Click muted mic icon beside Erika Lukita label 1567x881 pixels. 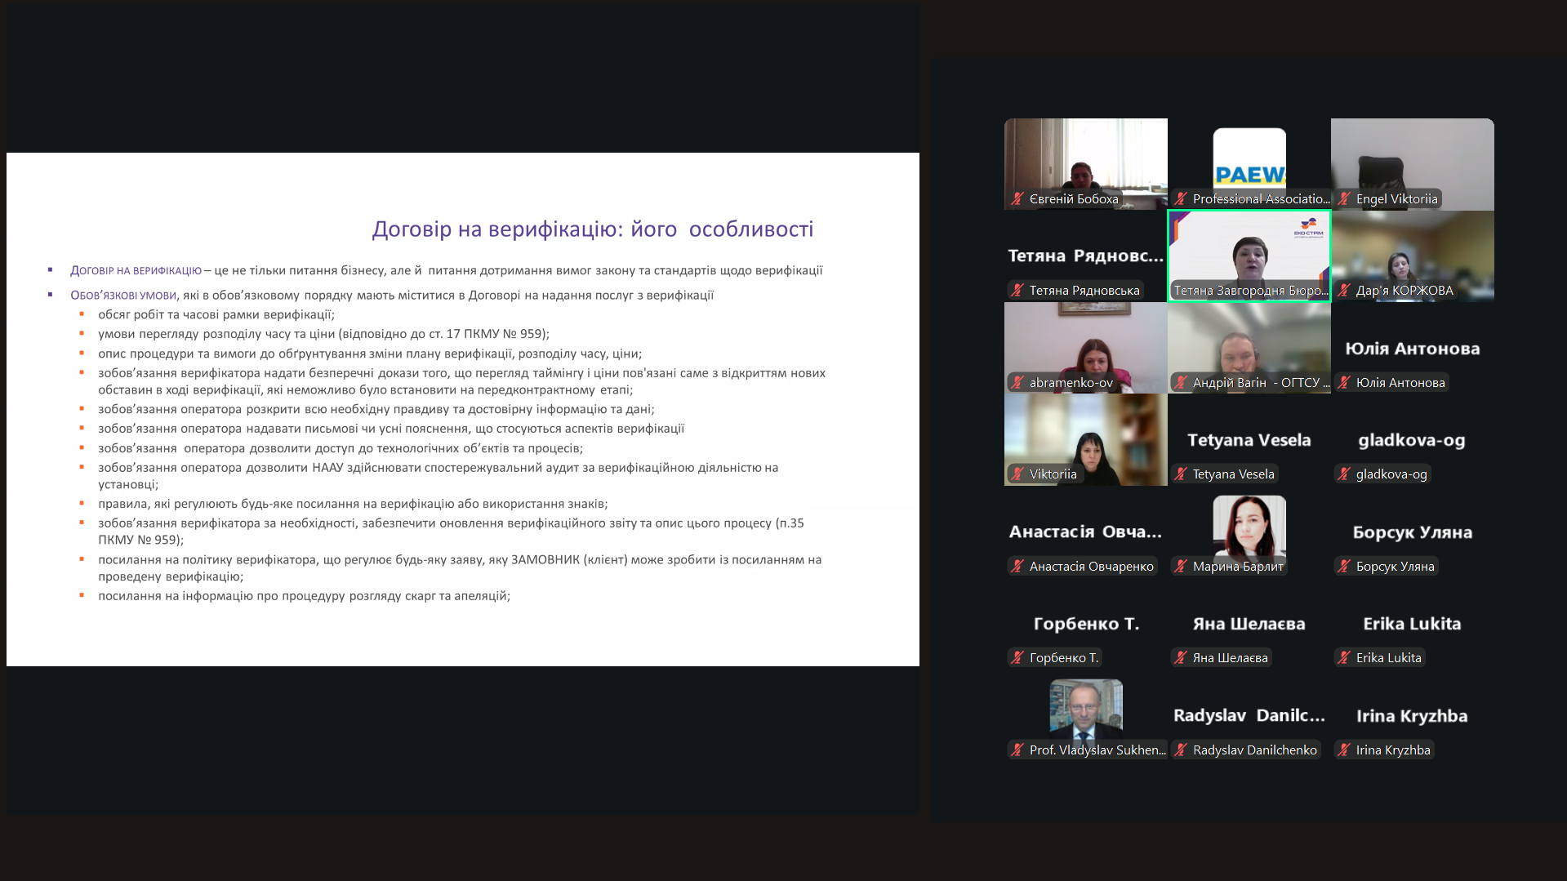[1344, 657]
